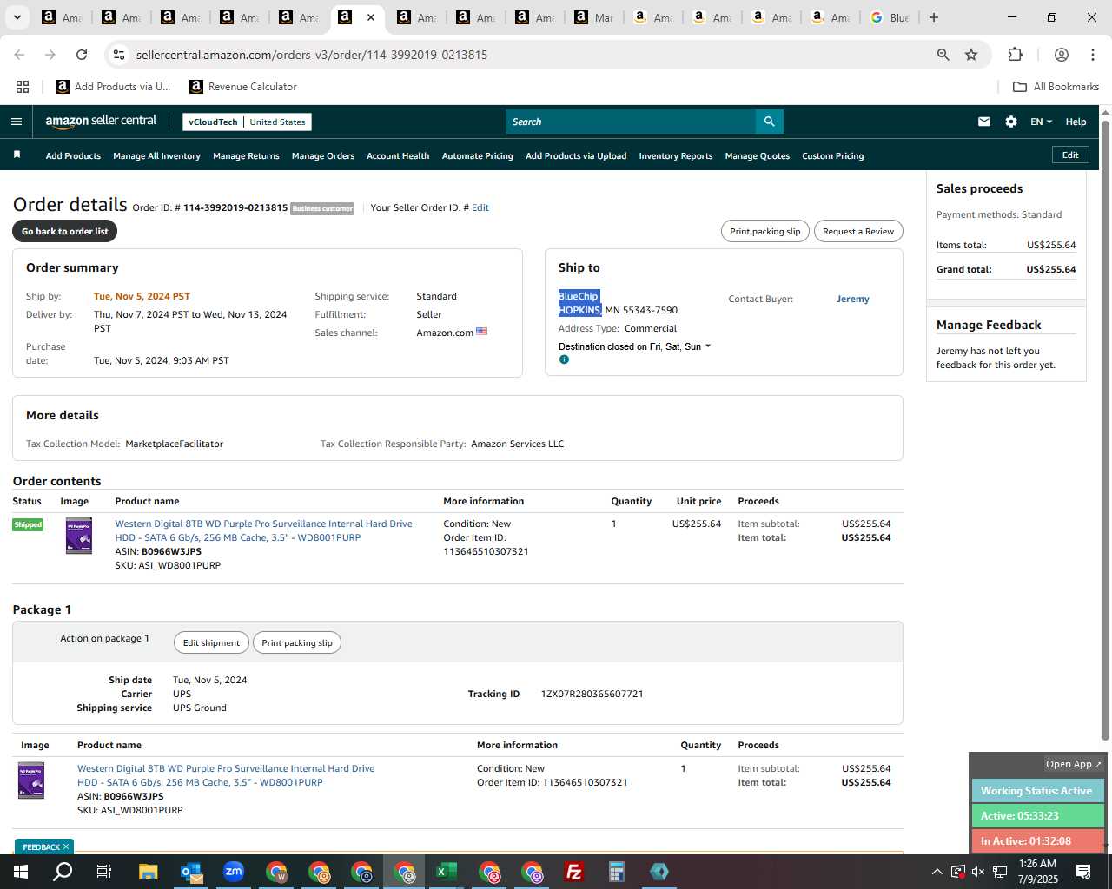Click Request a Review button
Image resolution: width=1112 pixels, height=889 pixels.
[x=858, y=231]
